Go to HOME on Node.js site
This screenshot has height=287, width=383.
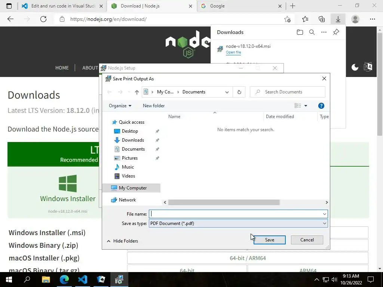point(62,68)
